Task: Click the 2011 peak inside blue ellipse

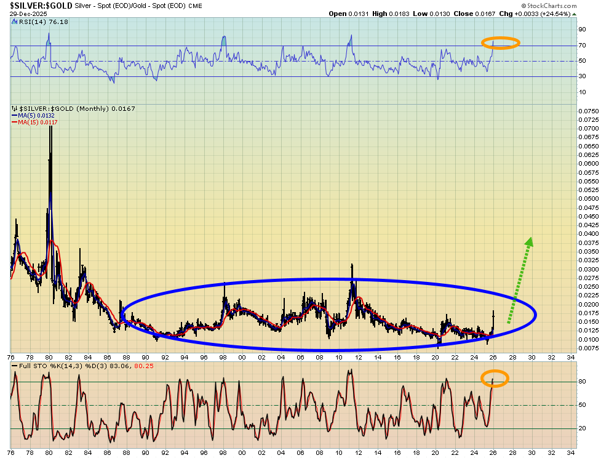Action: point(352,266)
